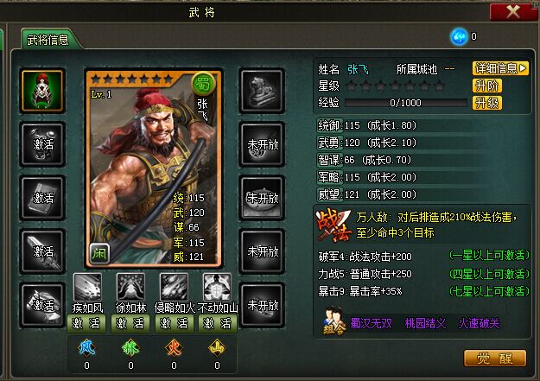Viewport: 540px width, 381px height.
Task: Expand 详细信息 detailed info arrow
Action: (x=500, y=68)
